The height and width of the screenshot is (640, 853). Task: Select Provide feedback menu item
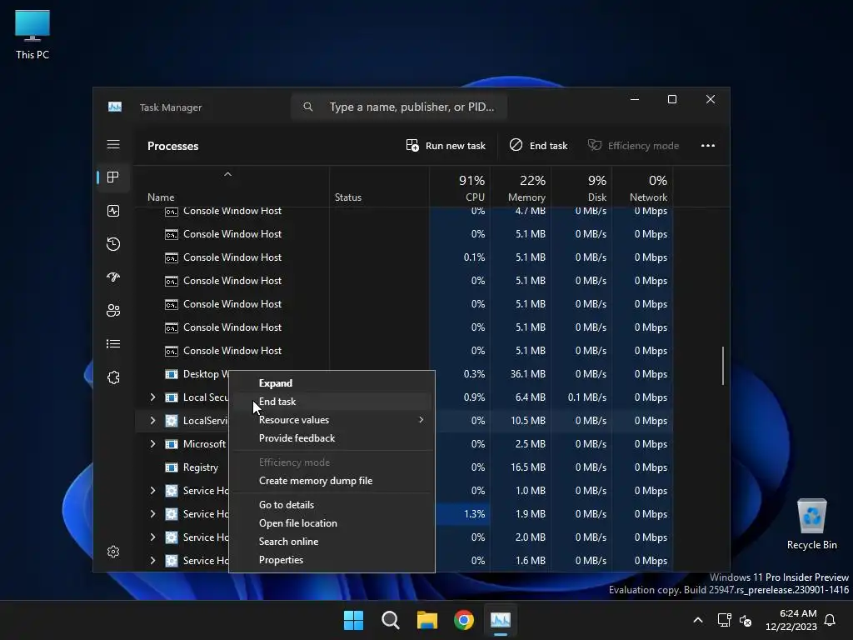pyautogui.click(x=332, y=438)
